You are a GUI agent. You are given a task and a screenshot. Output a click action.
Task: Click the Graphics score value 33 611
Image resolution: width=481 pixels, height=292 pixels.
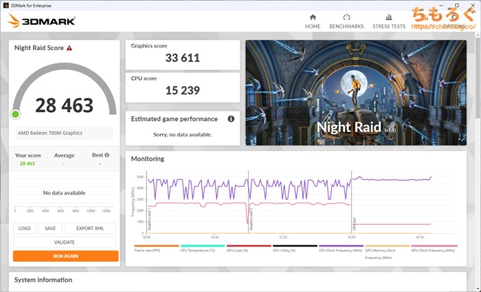[183, 58]
